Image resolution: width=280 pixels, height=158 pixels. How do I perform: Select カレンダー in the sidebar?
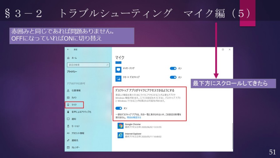[x=75, y=147]
